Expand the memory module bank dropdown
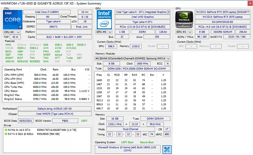 132,58
